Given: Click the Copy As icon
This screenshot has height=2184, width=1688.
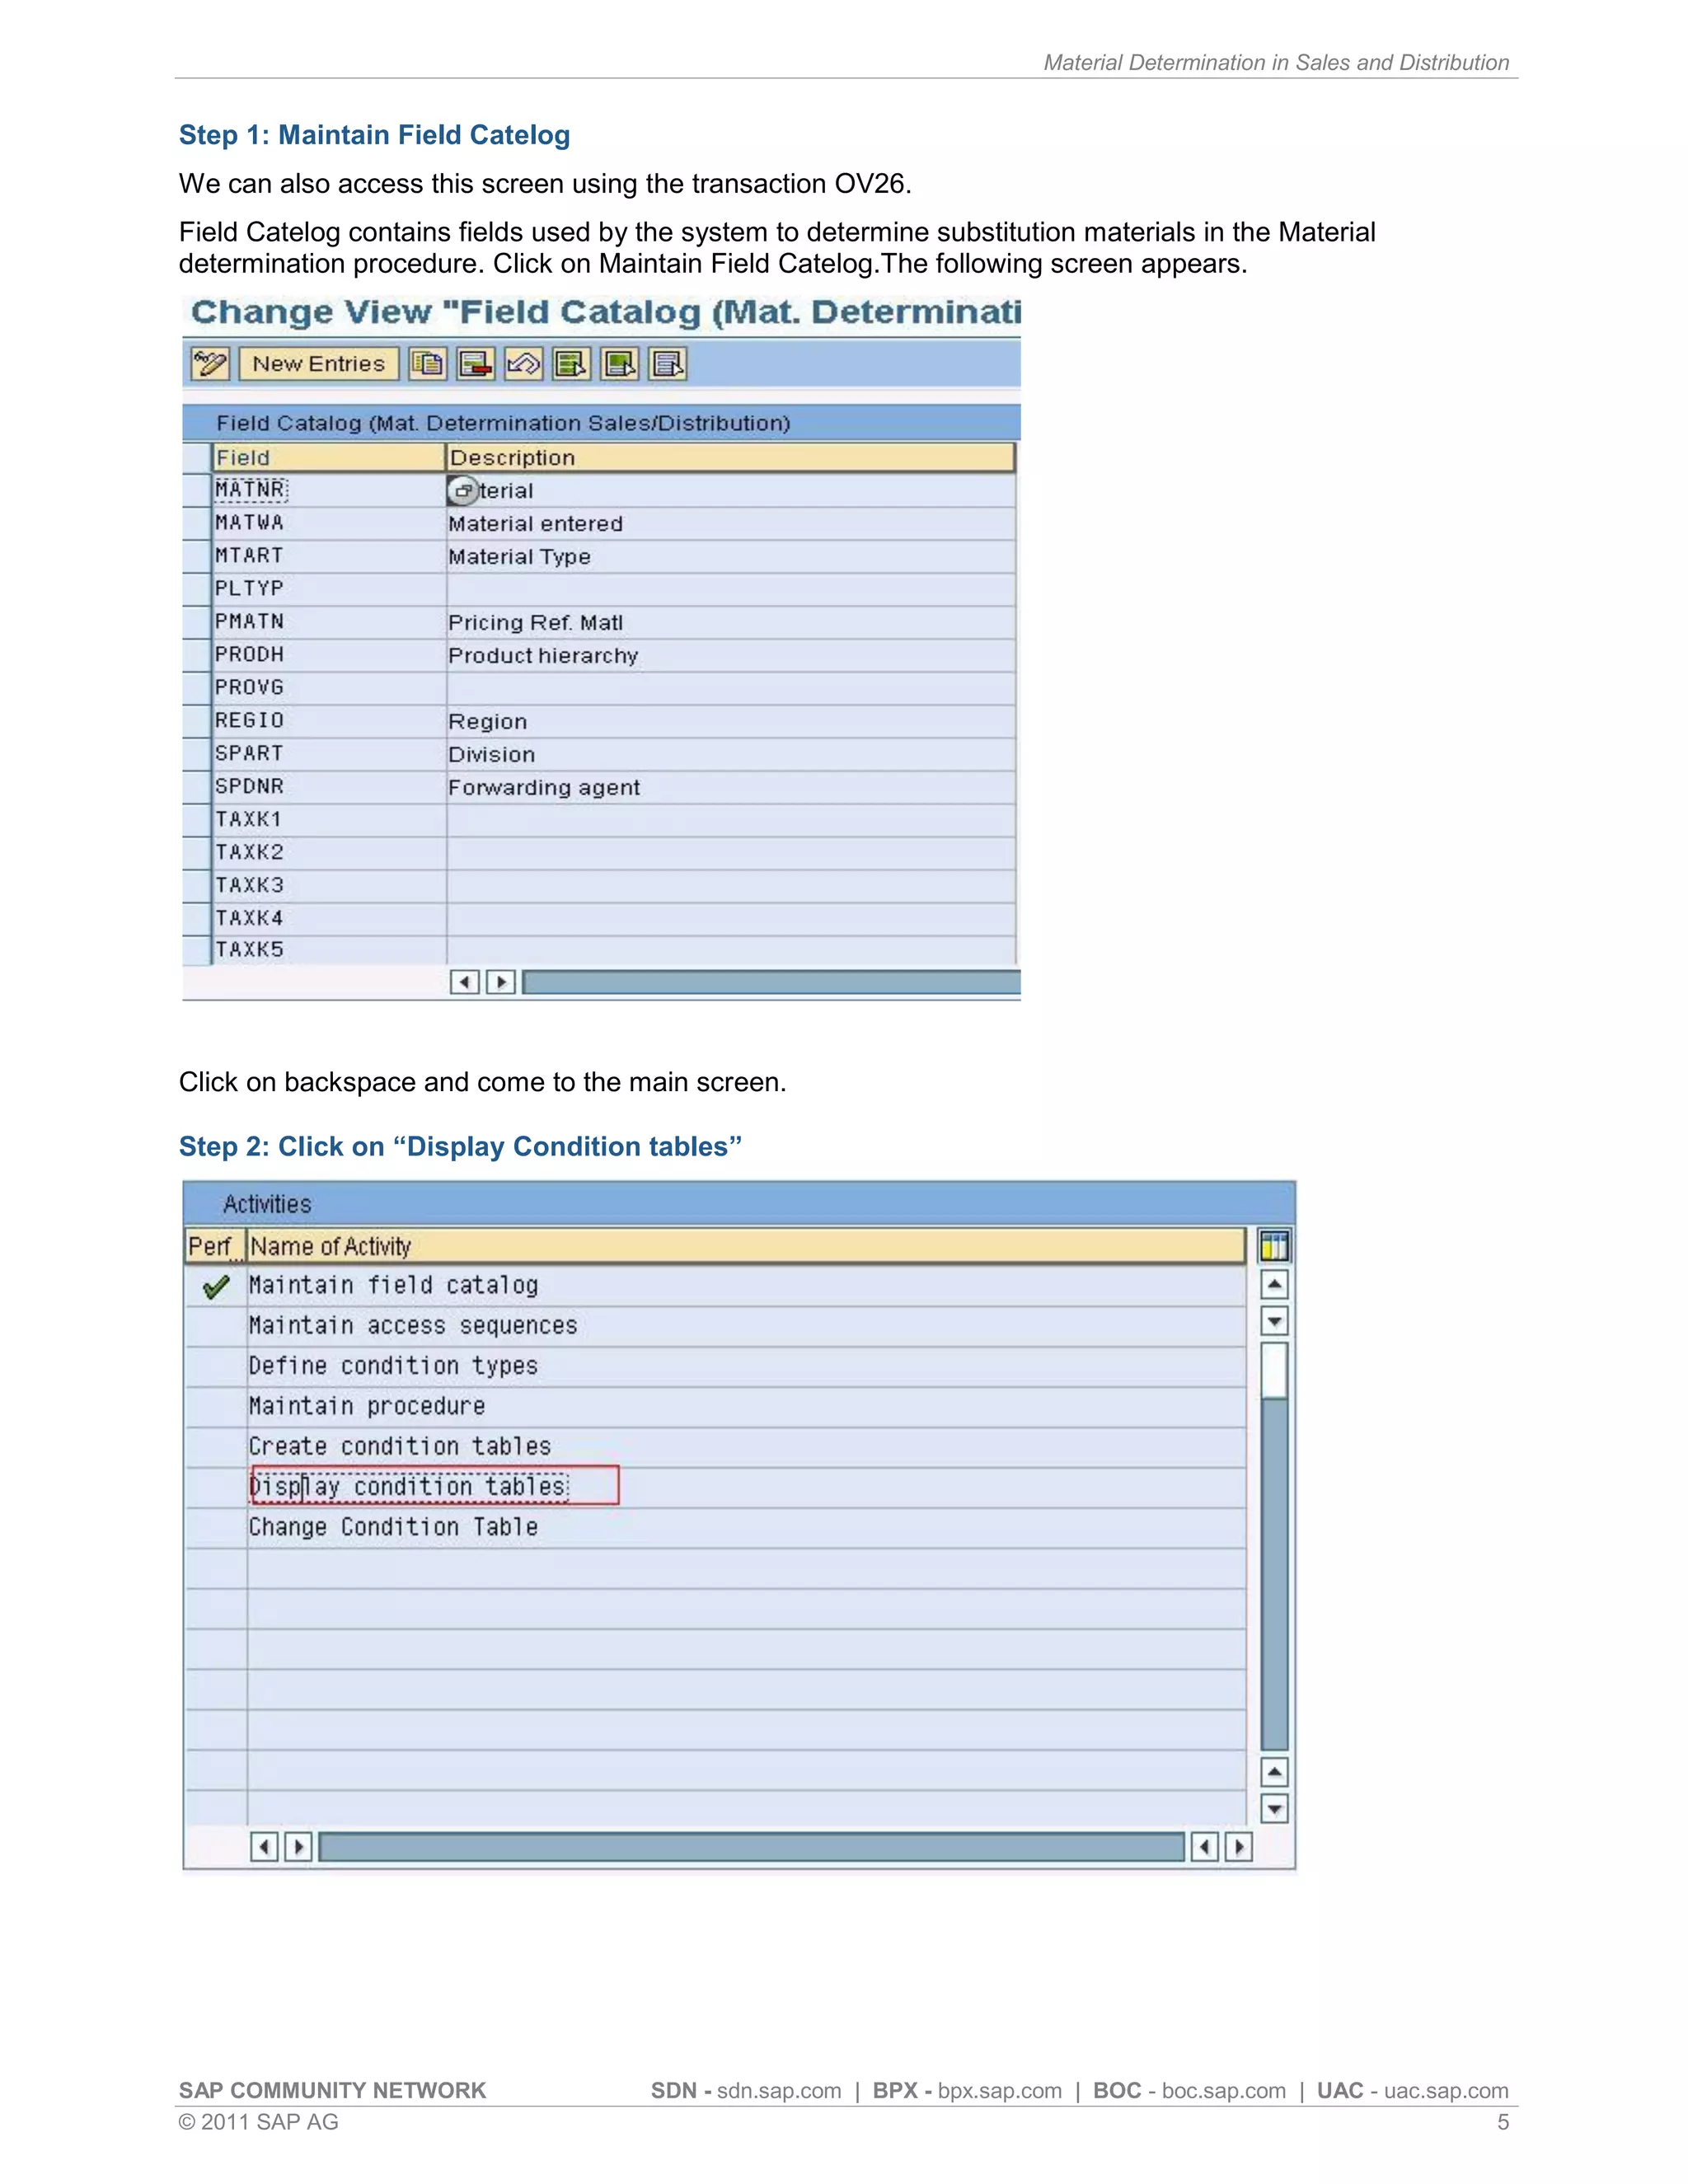Looking at the screenshot, I should (427, 364).
